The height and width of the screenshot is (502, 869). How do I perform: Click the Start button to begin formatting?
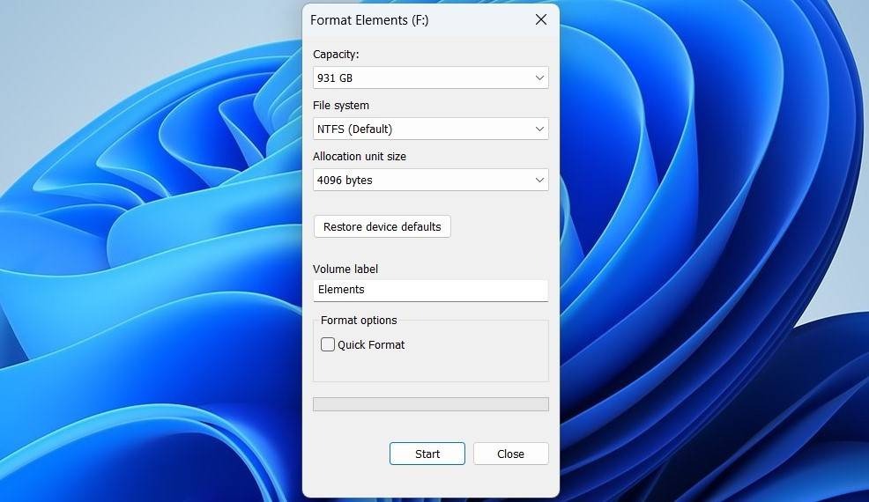click(427, 454)
